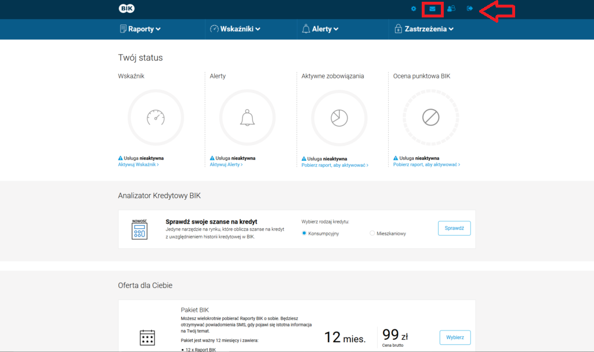Click Pobierz raport link under Ocena punktowa

426,164
